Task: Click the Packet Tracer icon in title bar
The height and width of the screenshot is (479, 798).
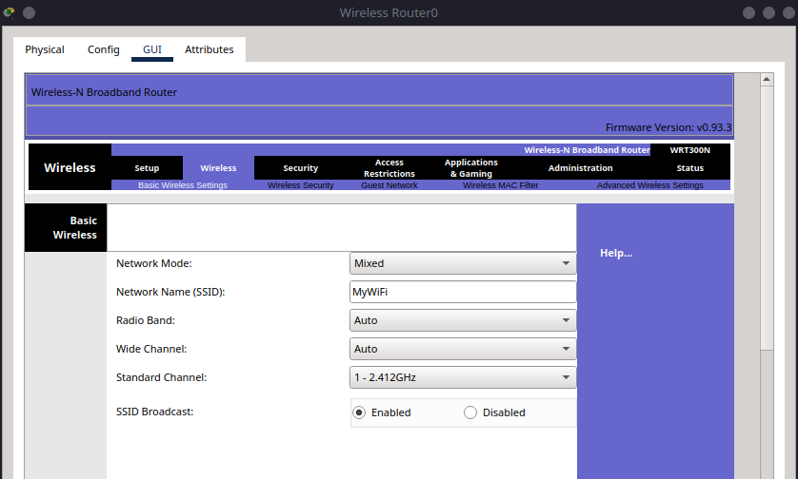Action: [x=9, y=12]
